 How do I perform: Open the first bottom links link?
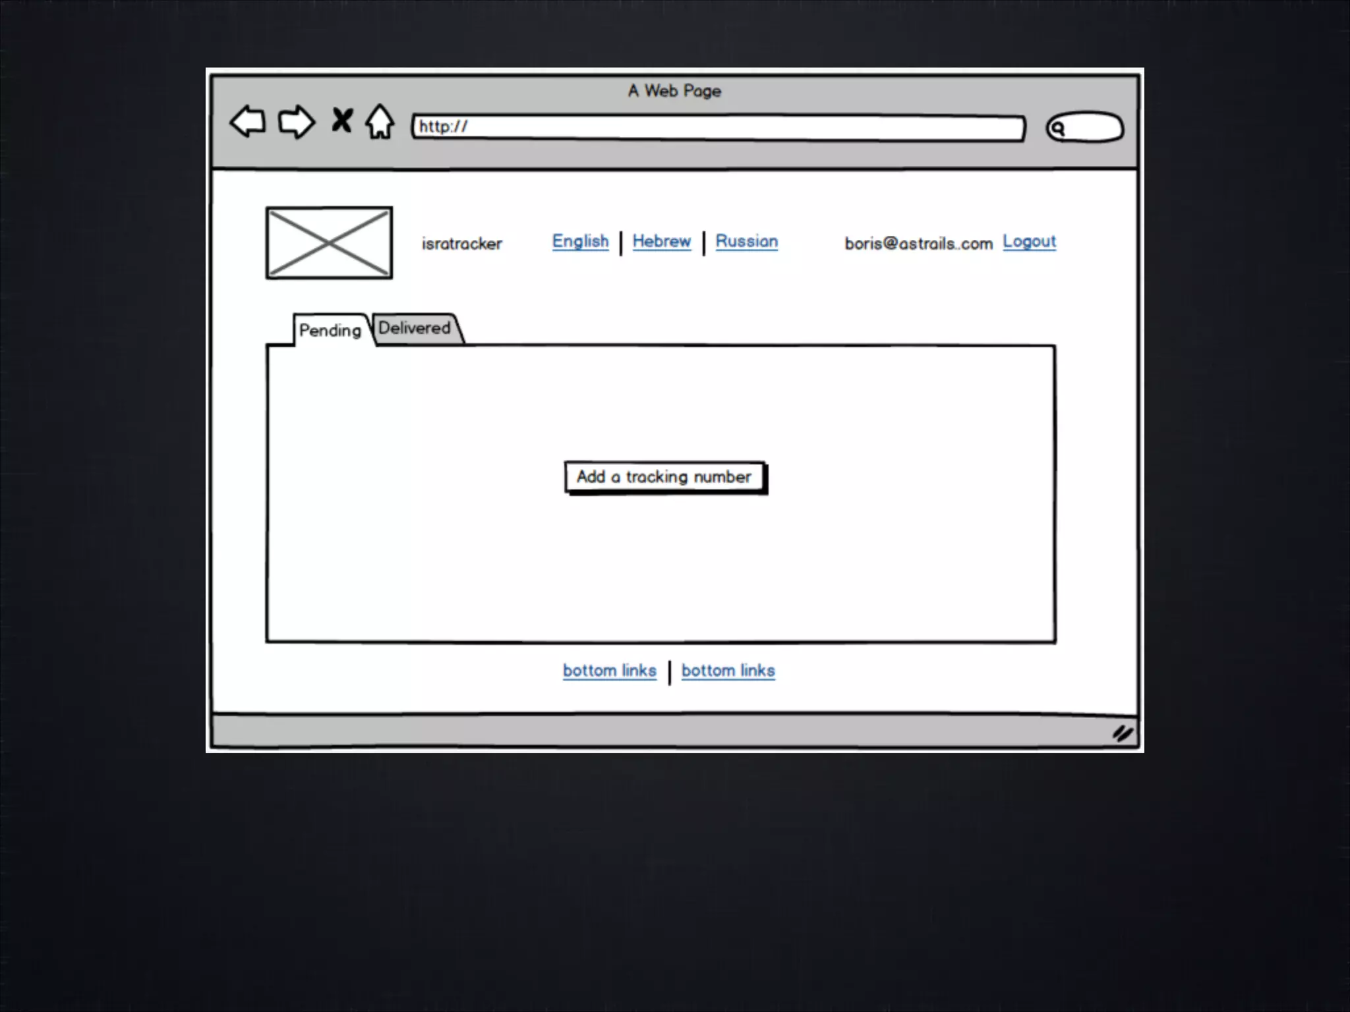point(610,671)
